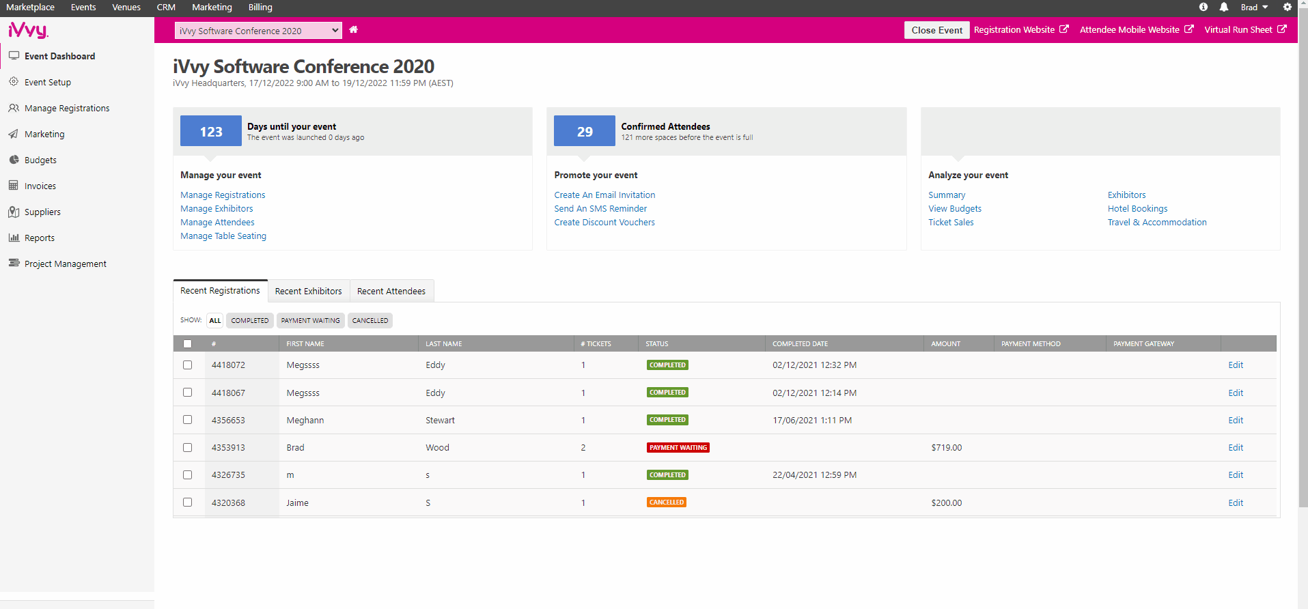Click the page vertical scrollbar
The image size is (1308, 609).
(x=1303, y=259)
